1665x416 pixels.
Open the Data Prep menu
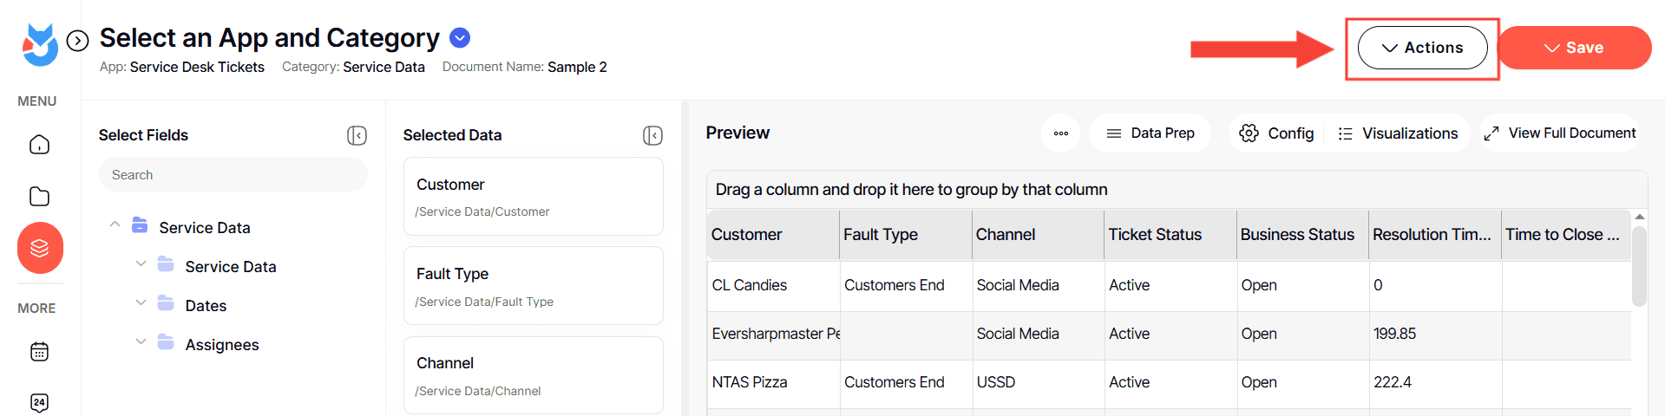point(1150,133)
